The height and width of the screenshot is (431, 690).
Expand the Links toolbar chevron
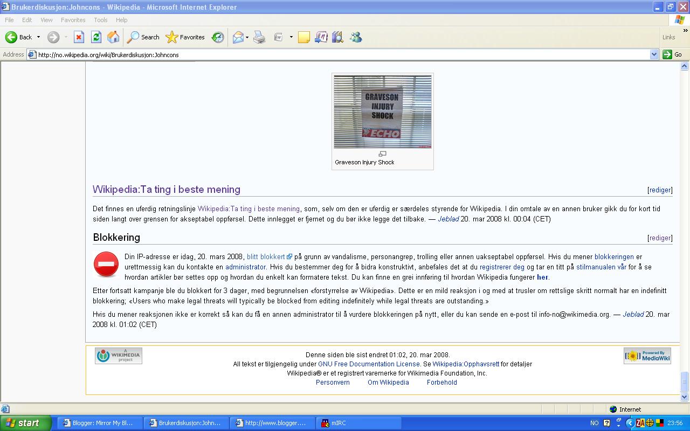pos(685,31)
